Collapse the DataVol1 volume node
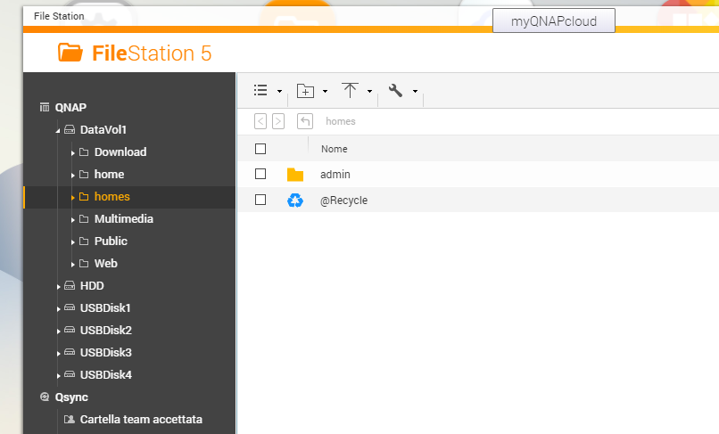The image size is (719, 434). [x=58, y=130]
